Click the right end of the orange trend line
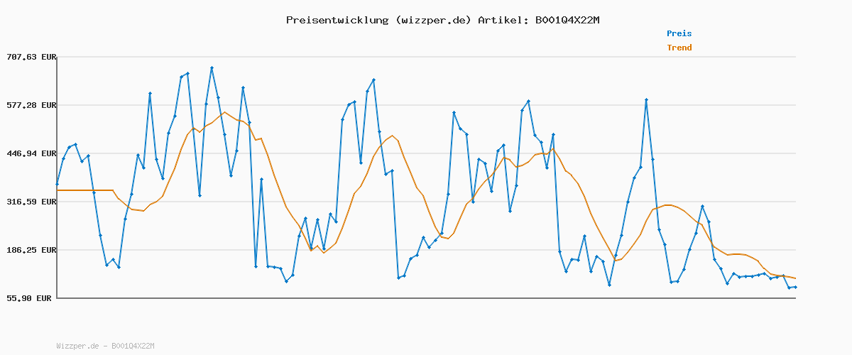 pyautogui.click(x=795, y=278)
